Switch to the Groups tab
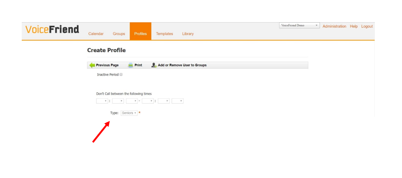Image resolution: width=402 pixels, height=178 pixels. coord(119,34)
